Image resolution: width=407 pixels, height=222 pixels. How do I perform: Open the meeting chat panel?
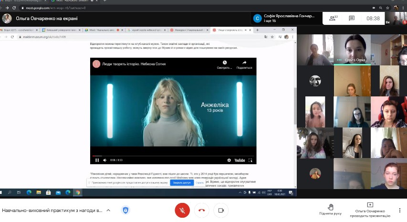(x=352, y=19)
